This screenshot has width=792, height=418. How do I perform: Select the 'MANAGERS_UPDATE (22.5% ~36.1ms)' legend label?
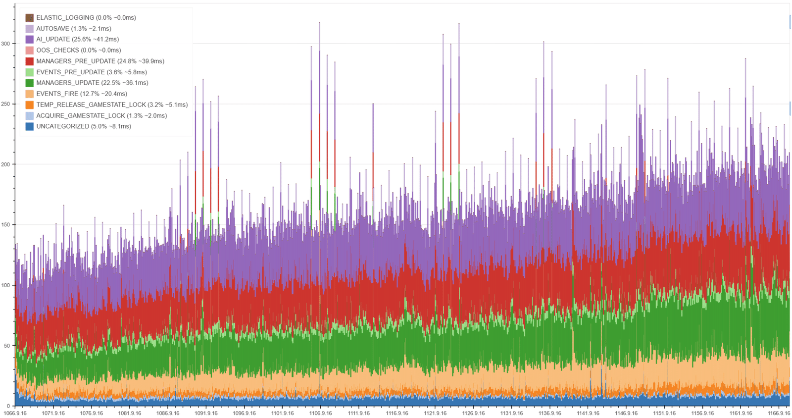93,83
